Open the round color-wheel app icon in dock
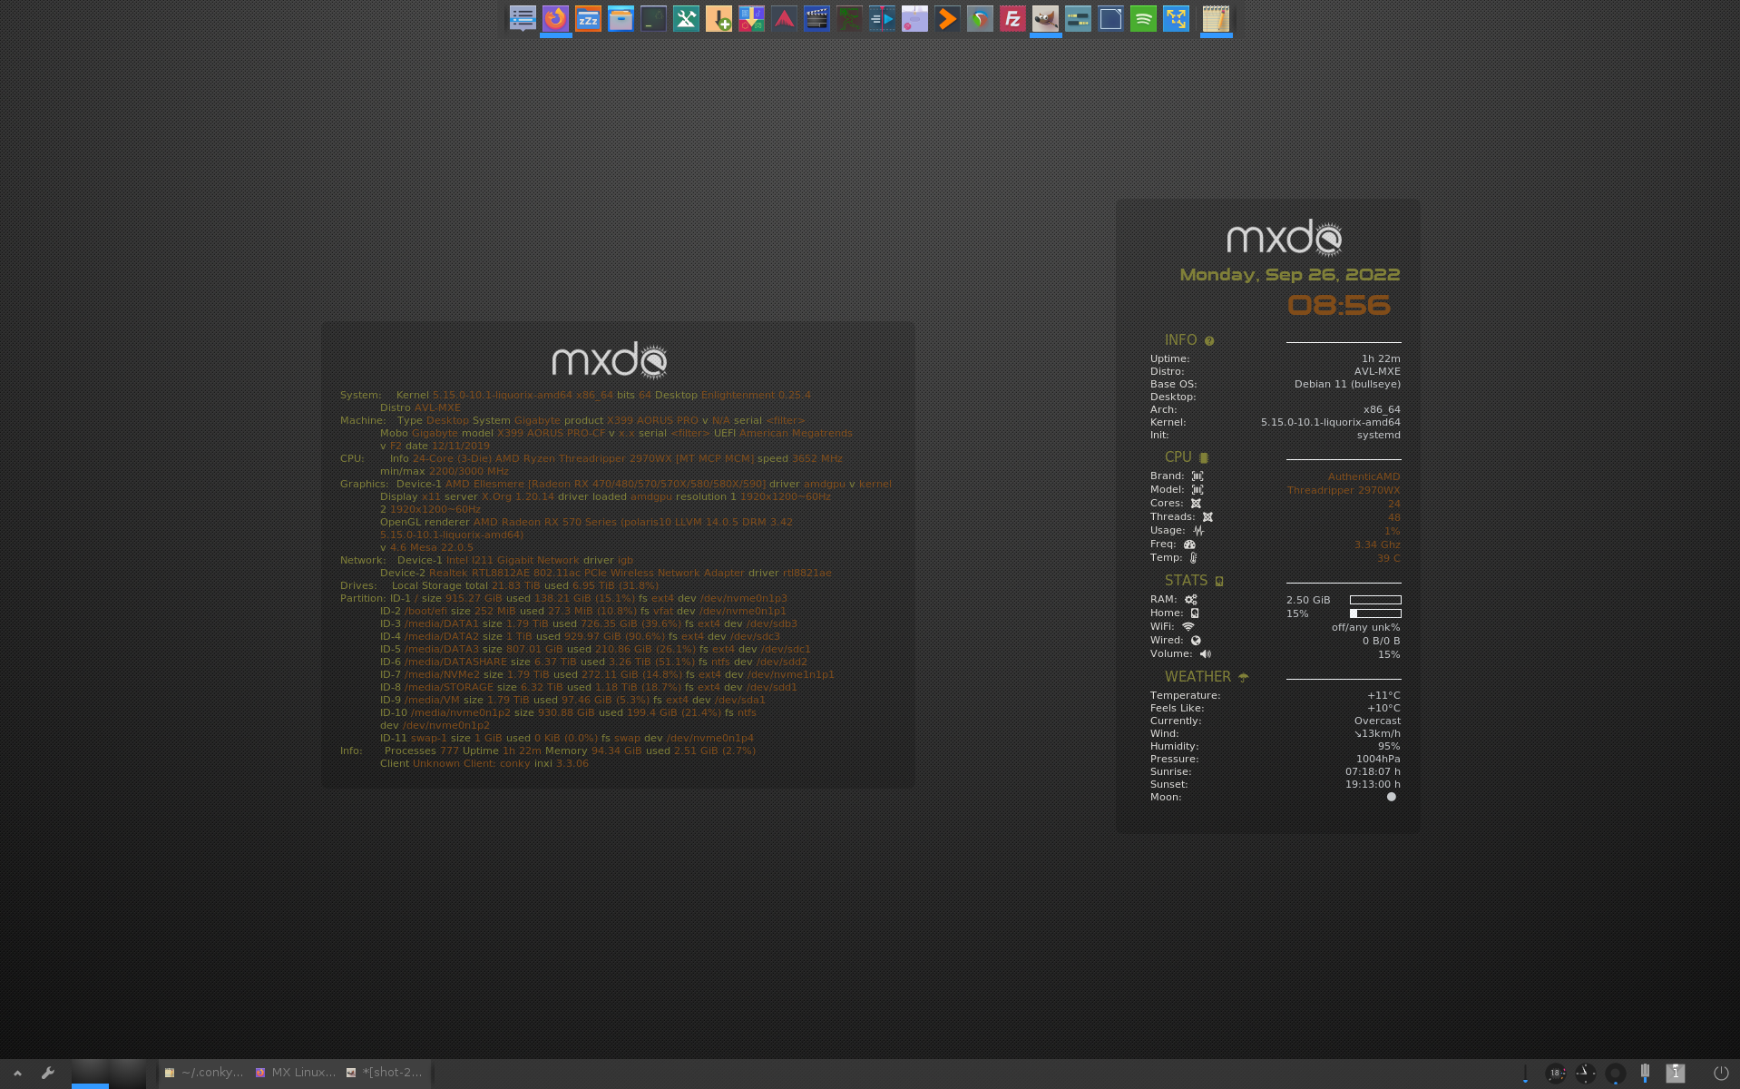This screenshot has width=1740, height=1089. [x=980, y=19]
